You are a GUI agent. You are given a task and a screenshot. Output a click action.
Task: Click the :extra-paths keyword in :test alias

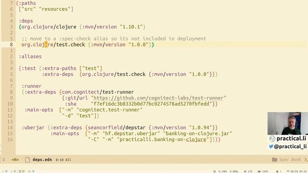59,68
